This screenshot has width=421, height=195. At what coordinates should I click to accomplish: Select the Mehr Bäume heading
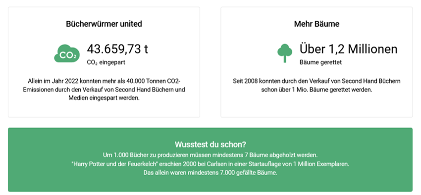[x=316, y=24]
